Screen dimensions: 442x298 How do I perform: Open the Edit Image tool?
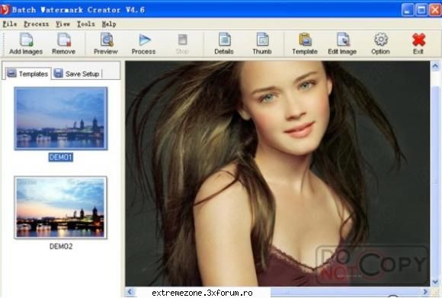point(342,43)
